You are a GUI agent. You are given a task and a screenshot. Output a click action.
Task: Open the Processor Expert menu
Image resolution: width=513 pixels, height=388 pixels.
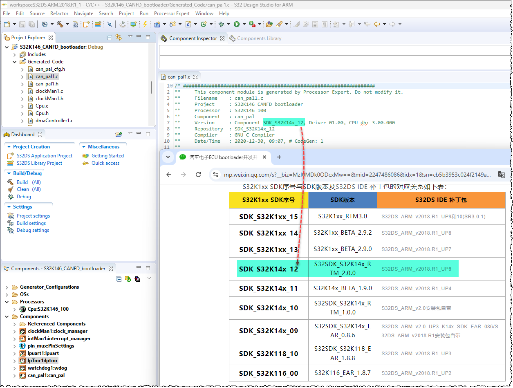172,13
